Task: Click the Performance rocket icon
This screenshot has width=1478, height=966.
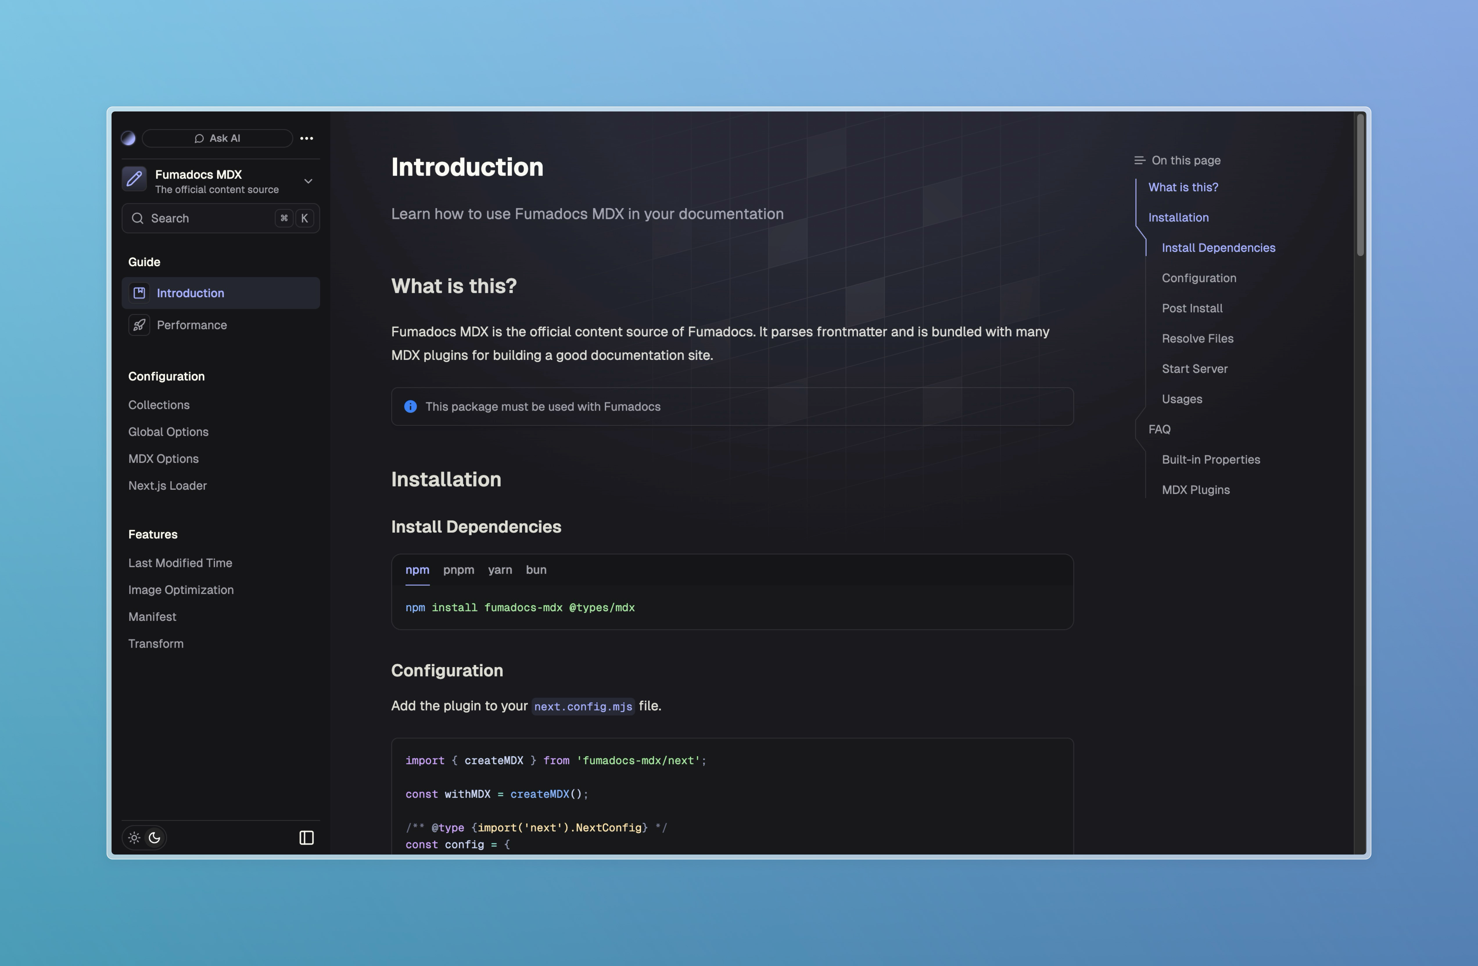Action: (x=139, y=325)
